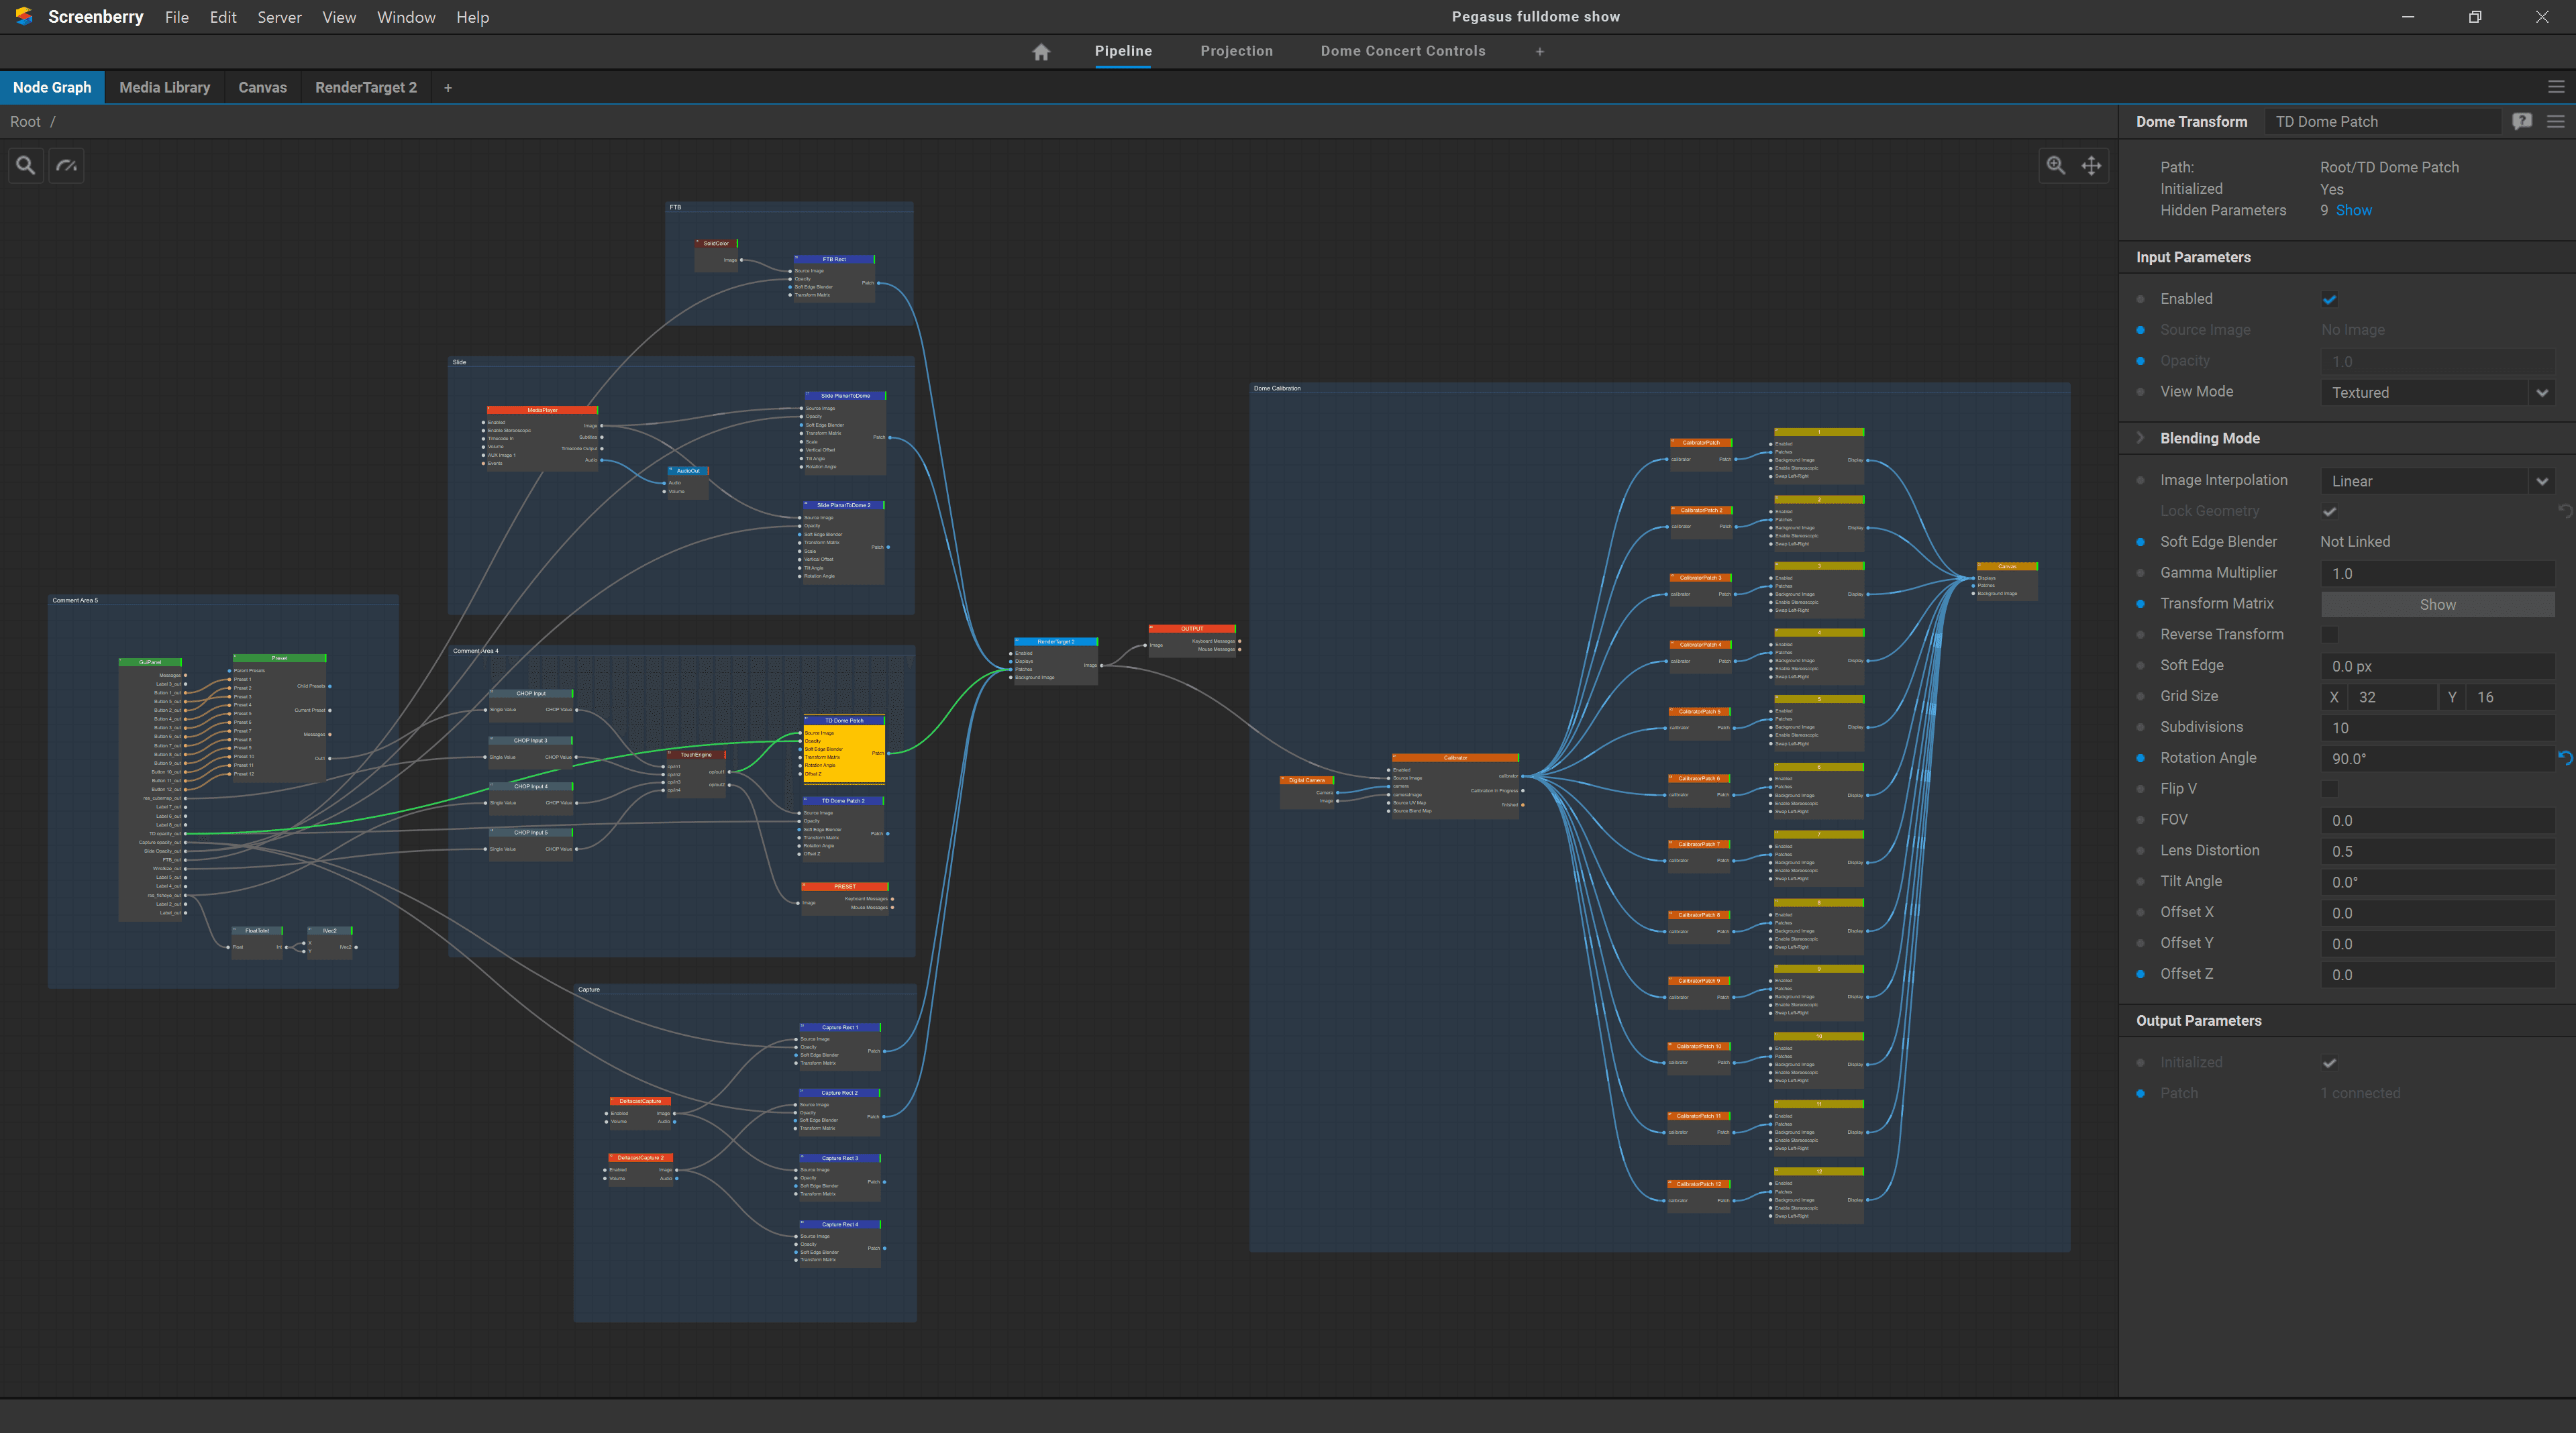Click the search magnifier in node graph
2576x1433 pixels.
click(x=26, y=165)
